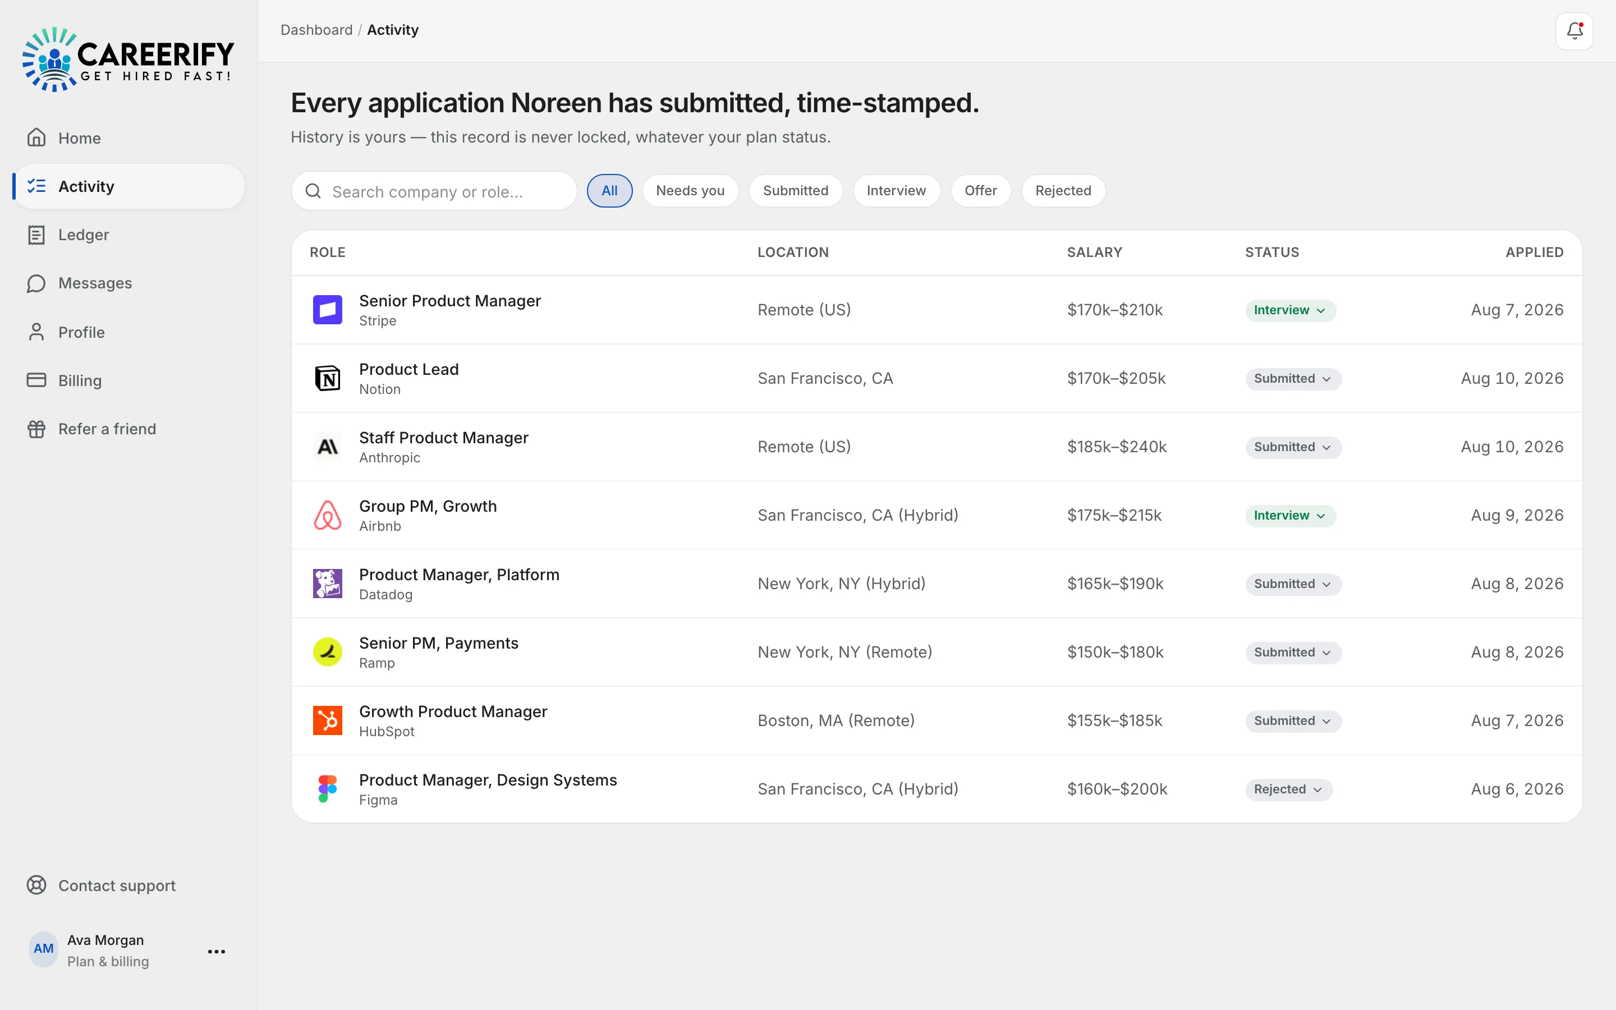
Task: Open Airbnb's Interview status dropdown
Action: point(1289,516)
